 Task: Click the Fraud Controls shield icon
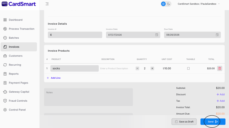pos(5,101)
